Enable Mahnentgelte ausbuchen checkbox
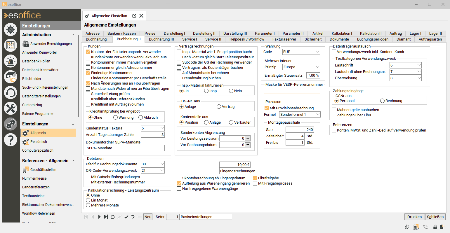Viewport: 450px width, 233px height. (334, 110)
